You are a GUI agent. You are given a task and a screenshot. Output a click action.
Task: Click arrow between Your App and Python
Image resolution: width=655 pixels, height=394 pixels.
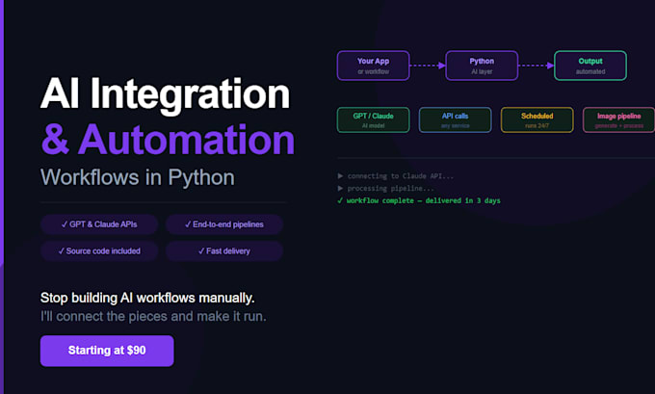[x=428, y=66]
